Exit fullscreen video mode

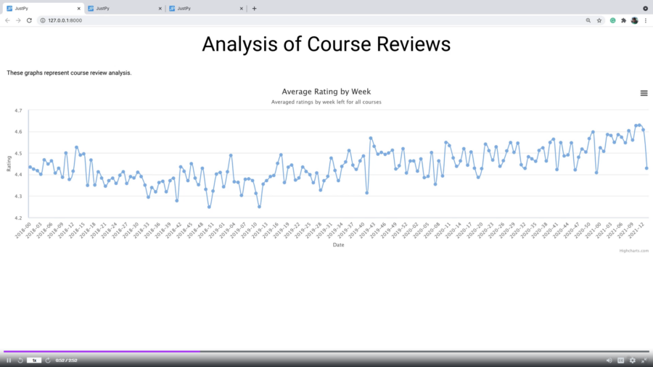[x=644, y=360]
